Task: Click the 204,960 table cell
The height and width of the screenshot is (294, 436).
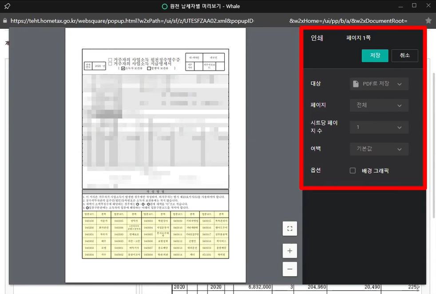Action: tap(317, 287)
